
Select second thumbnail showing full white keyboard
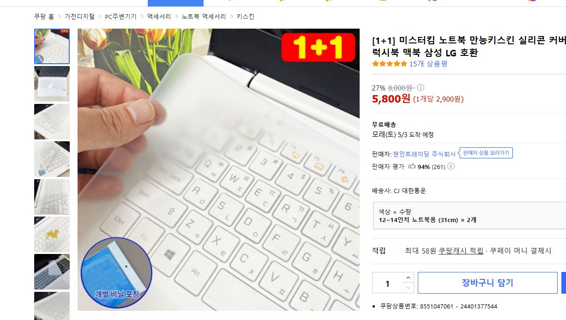(x=52, y=84)
